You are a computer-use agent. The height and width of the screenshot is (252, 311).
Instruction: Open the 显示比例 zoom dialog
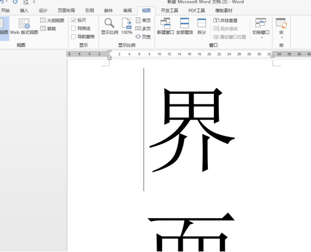109,26
